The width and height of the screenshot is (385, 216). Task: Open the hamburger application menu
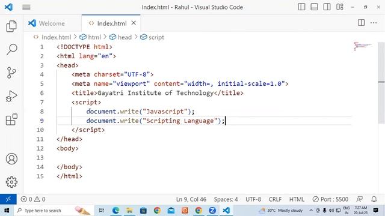tap(26, 7)
